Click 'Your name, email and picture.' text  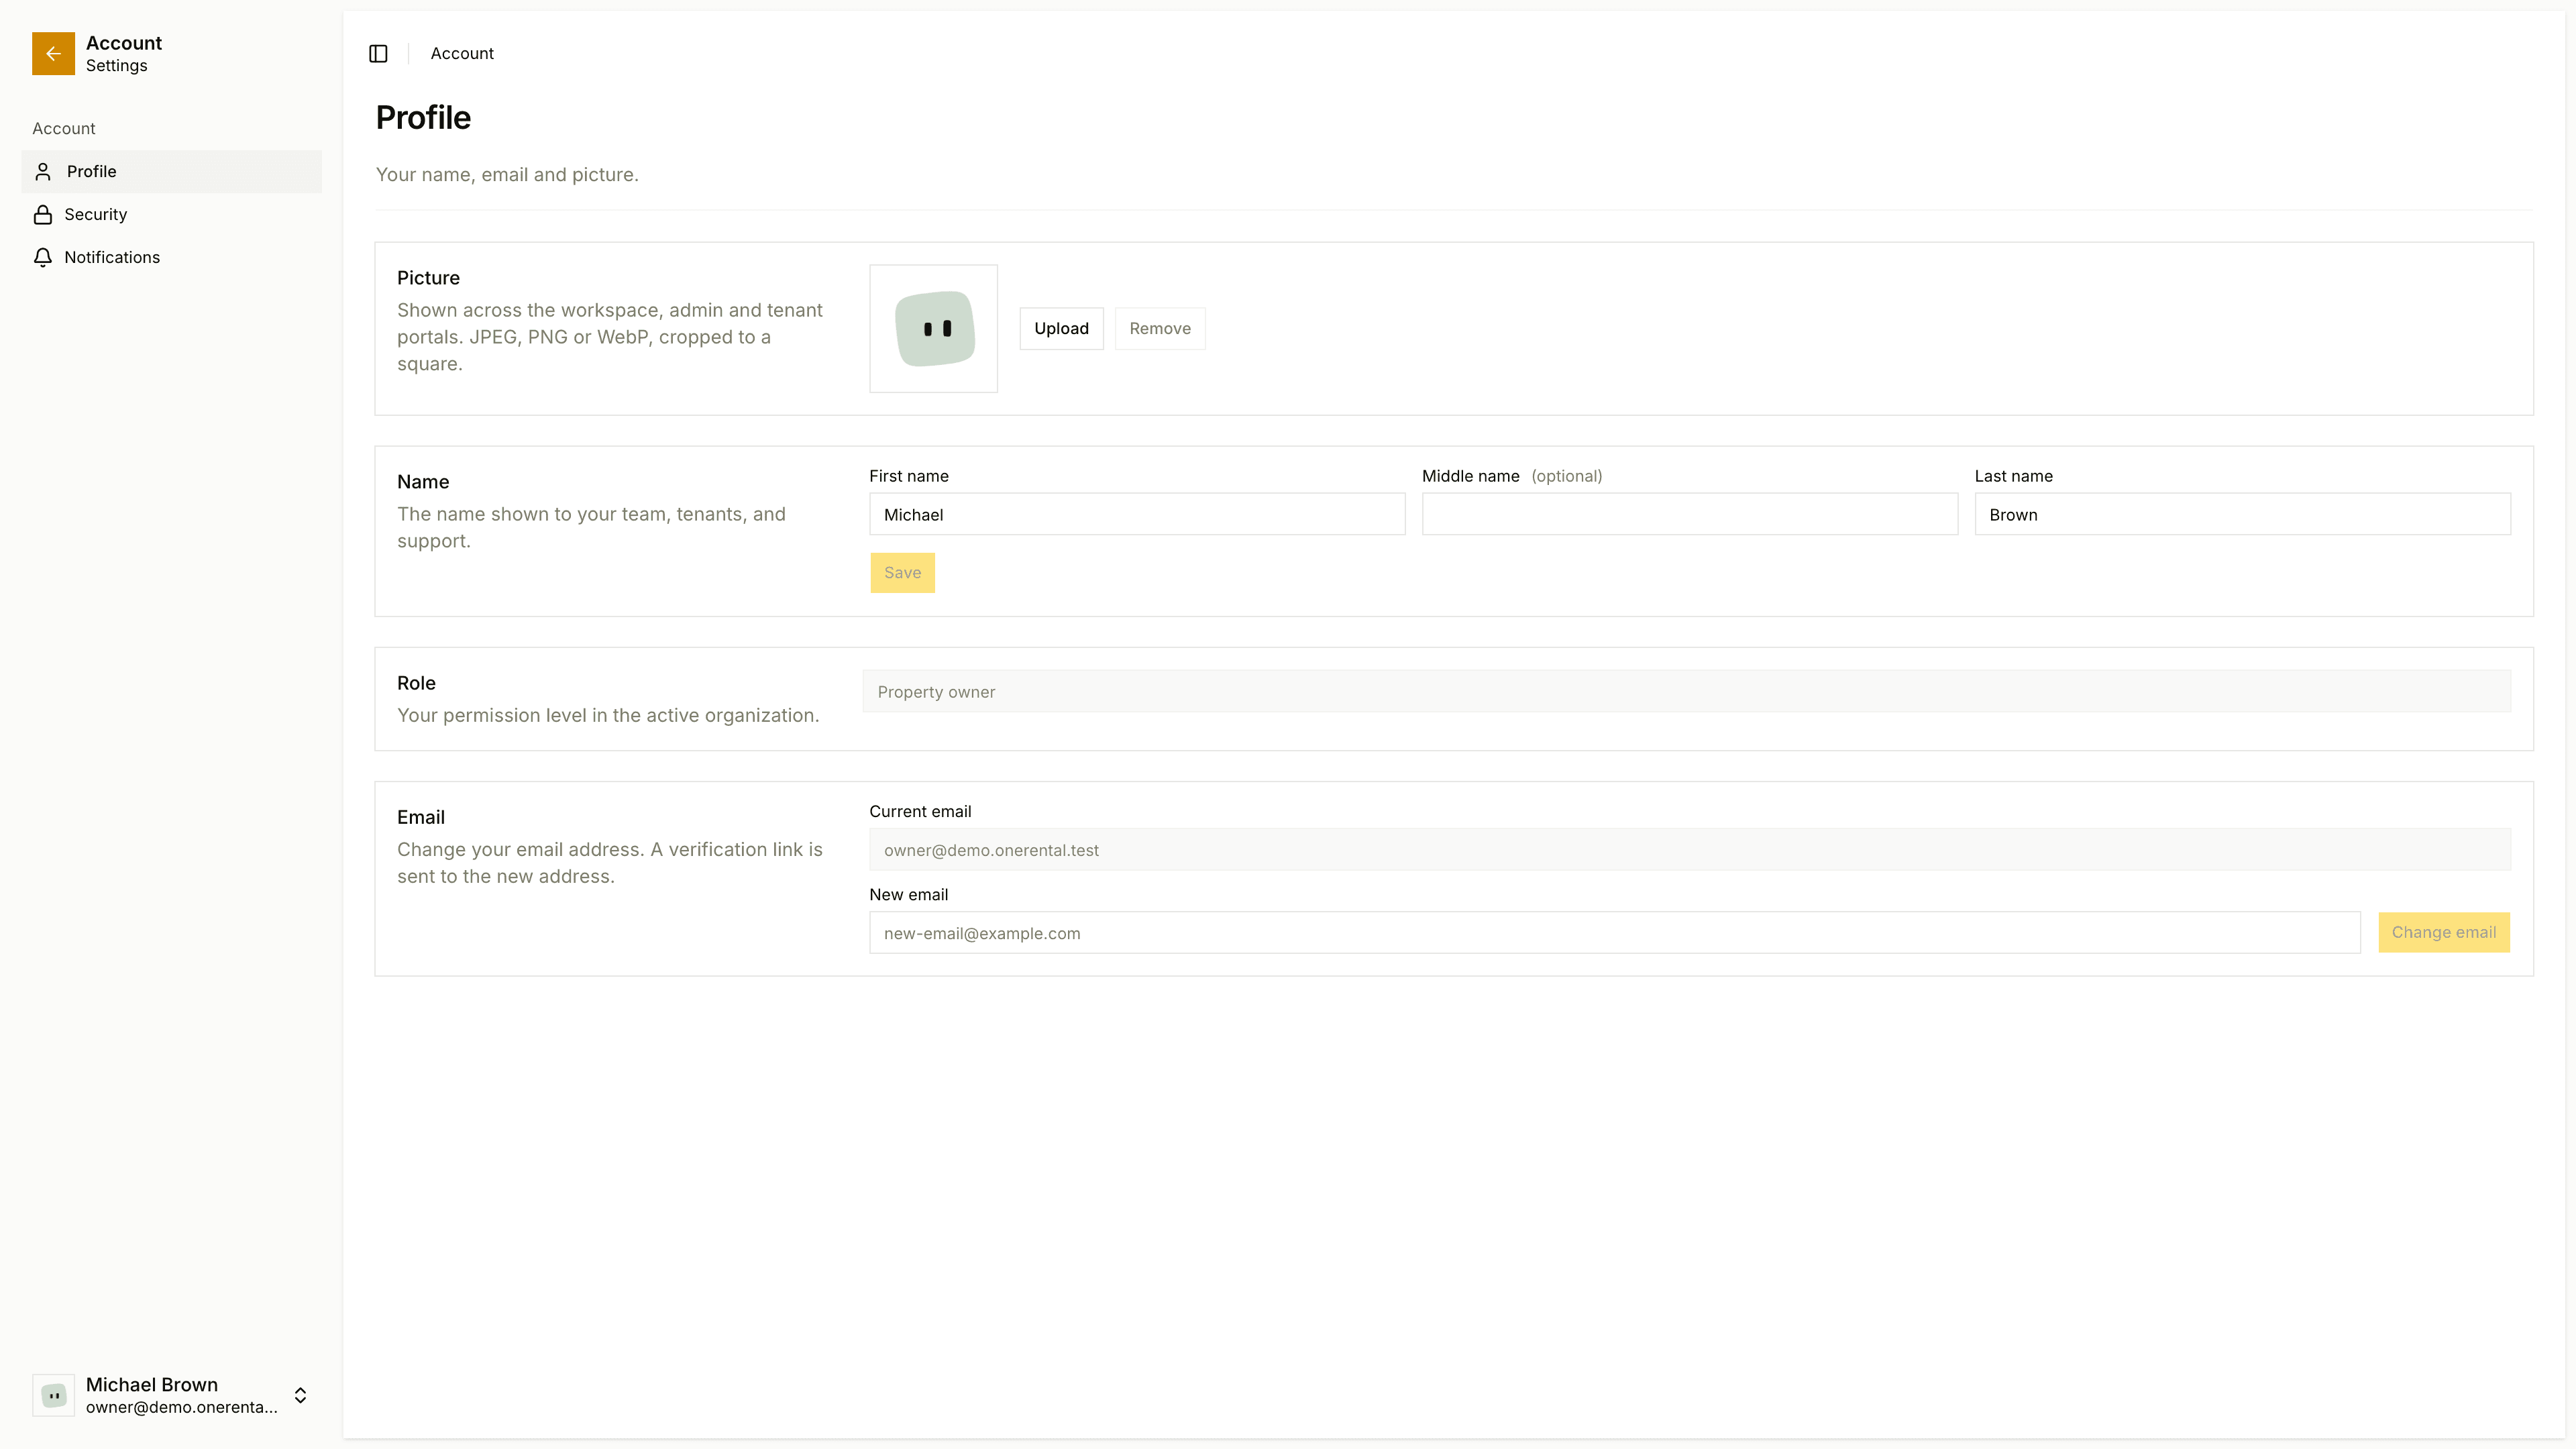coord(507,175)
